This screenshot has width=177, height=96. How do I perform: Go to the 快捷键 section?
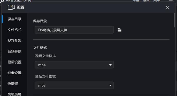point(13,84)
